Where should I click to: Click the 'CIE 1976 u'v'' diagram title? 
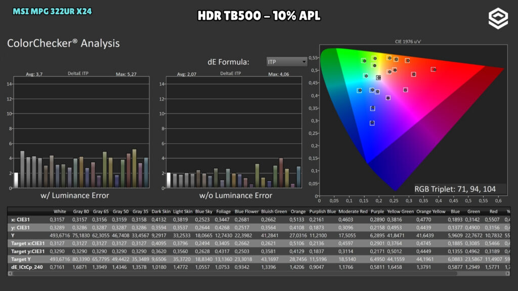tap(408, 41)
